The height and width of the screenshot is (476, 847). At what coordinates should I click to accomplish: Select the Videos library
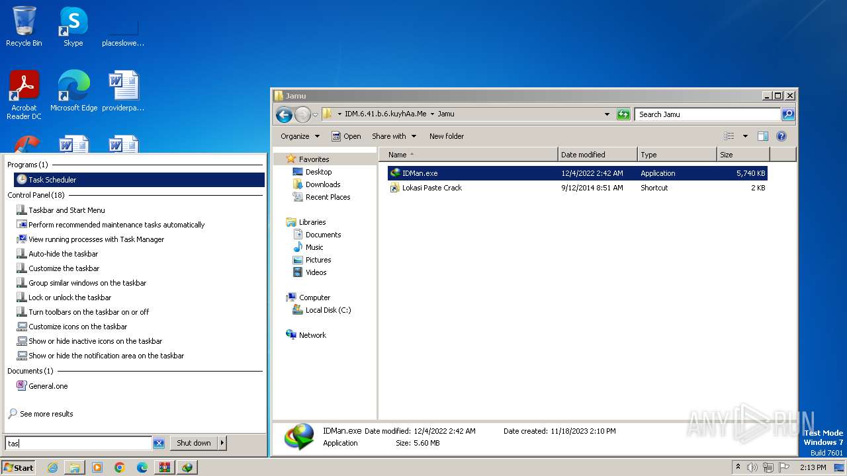tap(309, 272)
